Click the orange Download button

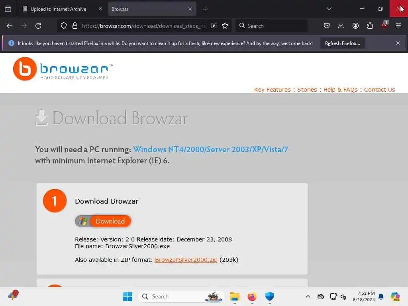pos(110,221)
